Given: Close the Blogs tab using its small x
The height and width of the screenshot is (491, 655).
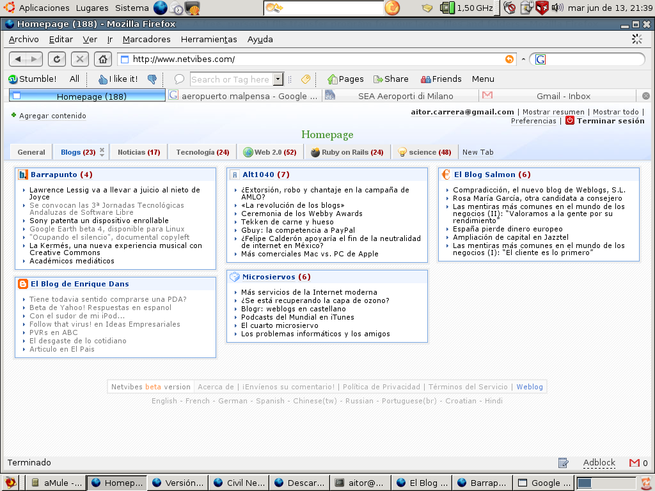Looking at the screenshot, I should point(102,149).
